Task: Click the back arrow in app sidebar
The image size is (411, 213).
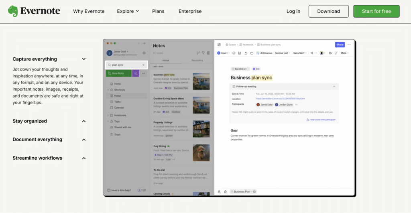Action: pyautogui.click(x=139, y=43)
